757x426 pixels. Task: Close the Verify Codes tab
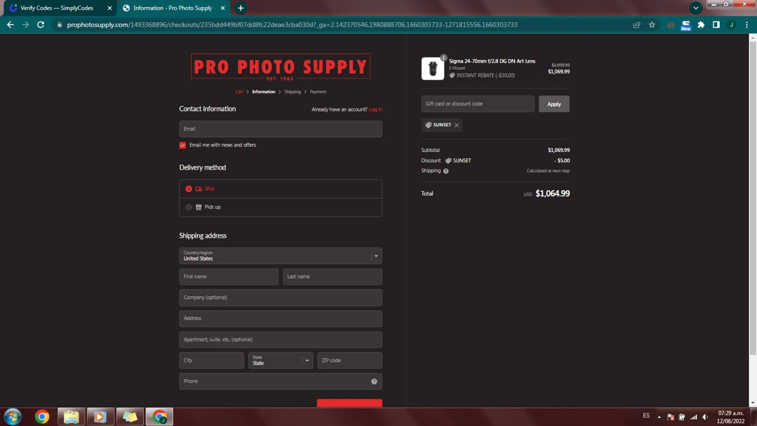pos(110,8)
